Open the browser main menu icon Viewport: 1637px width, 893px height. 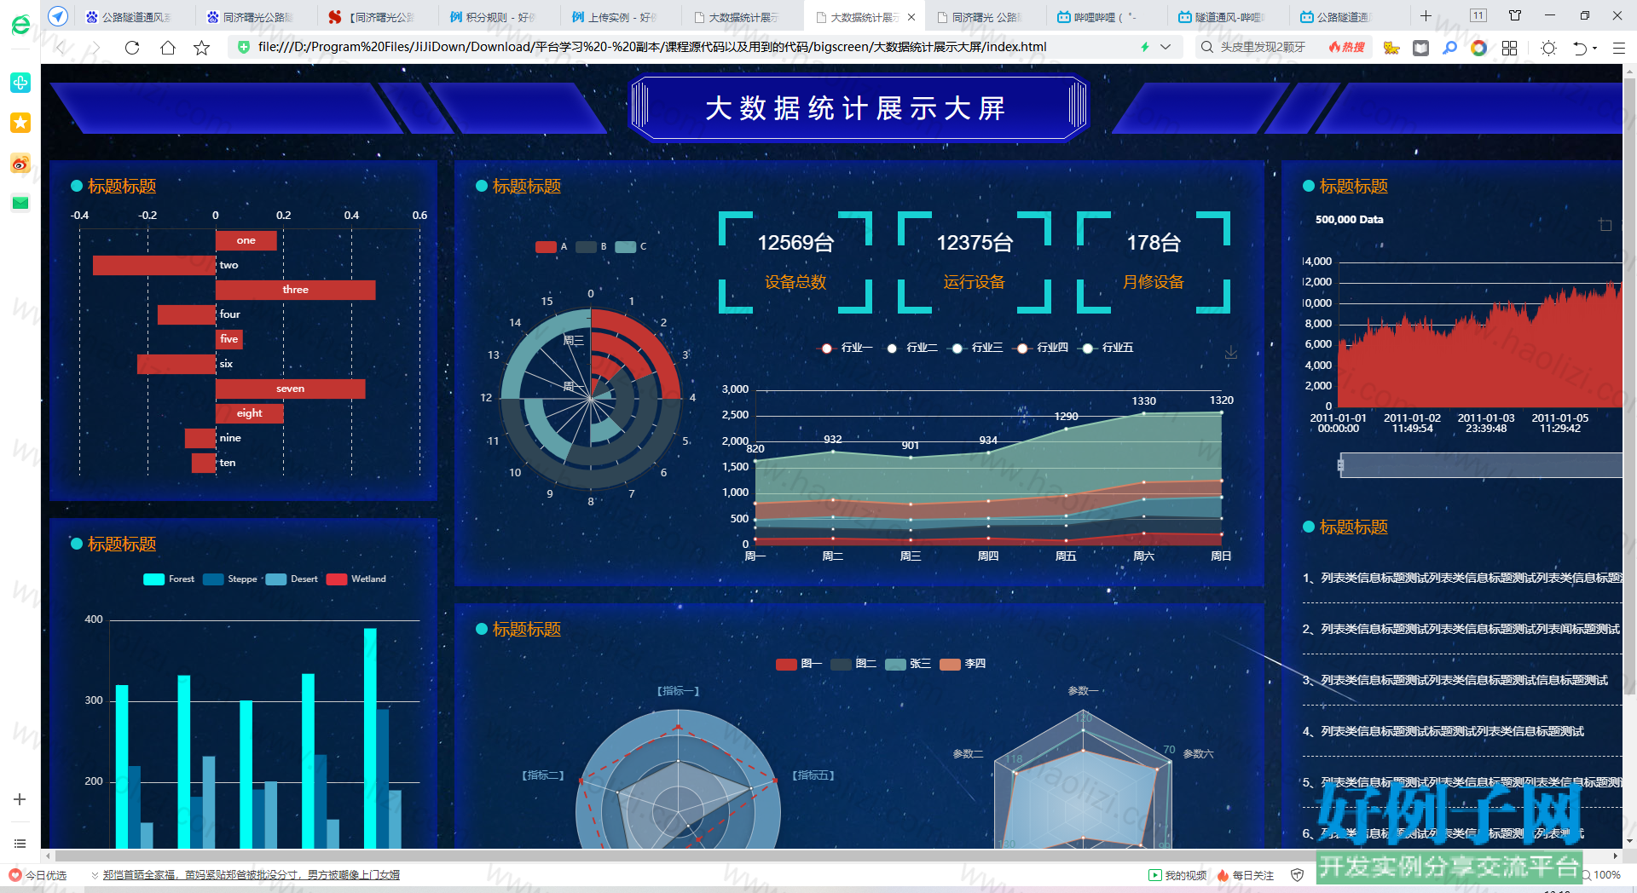(1618, 48)
